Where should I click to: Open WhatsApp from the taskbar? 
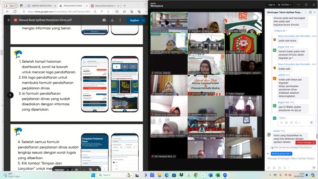point(203,175)
